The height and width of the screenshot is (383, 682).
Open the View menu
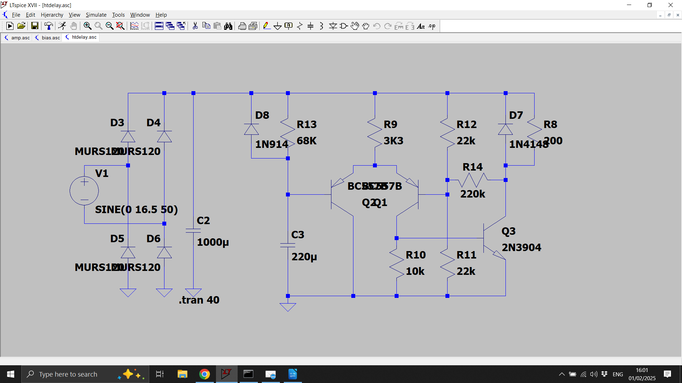[74, 15]
